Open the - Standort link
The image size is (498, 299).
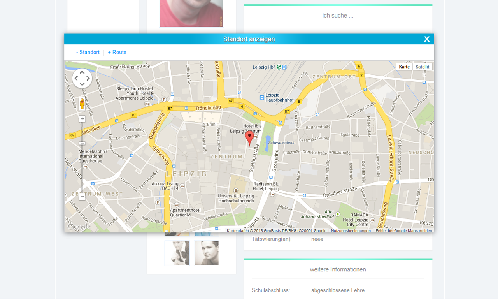tap(88, 52)
